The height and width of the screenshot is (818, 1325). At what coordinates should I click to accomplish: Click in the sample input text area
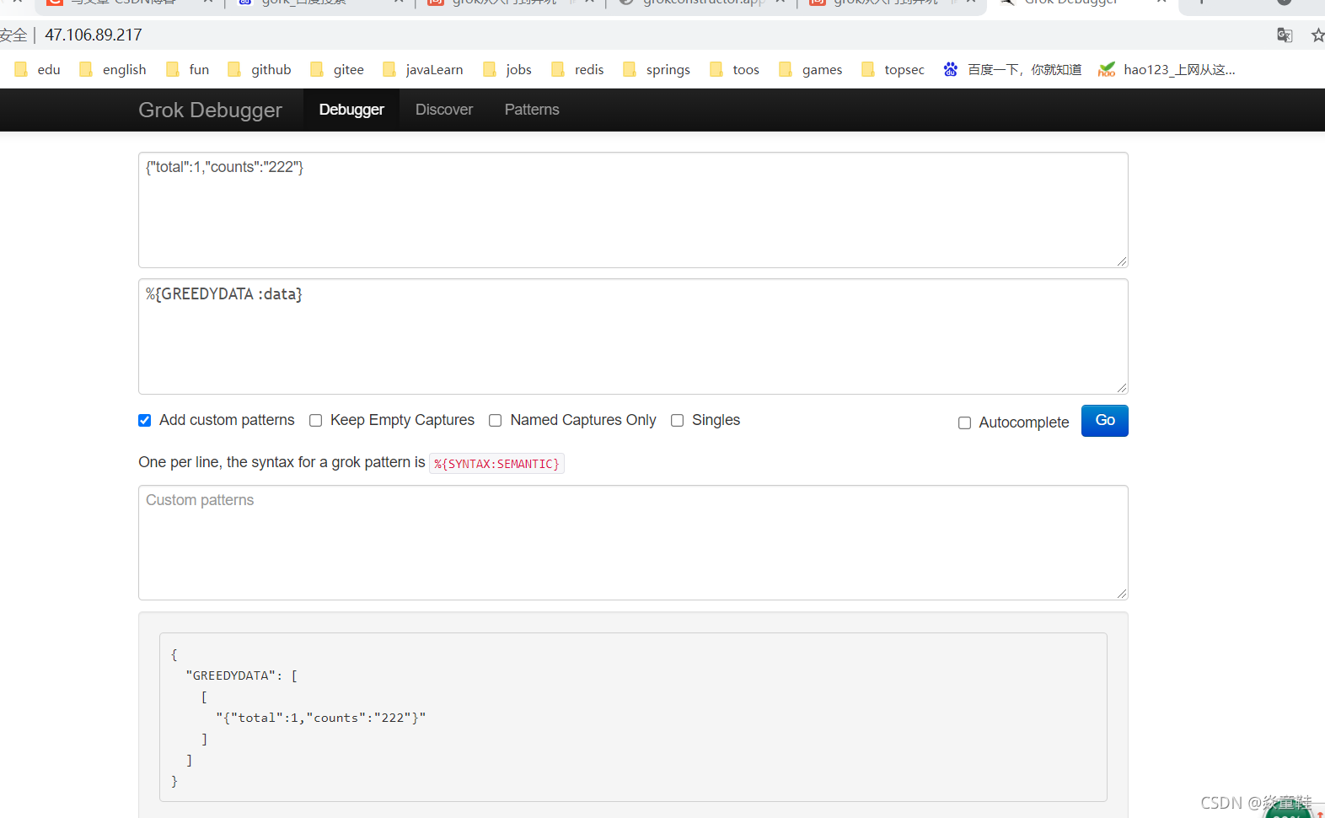(x=633, y=210)
